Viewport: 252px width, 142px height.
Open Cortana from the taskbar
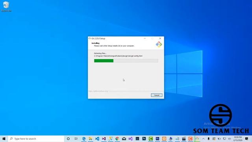pyautogui.click(x=68, y=138)
